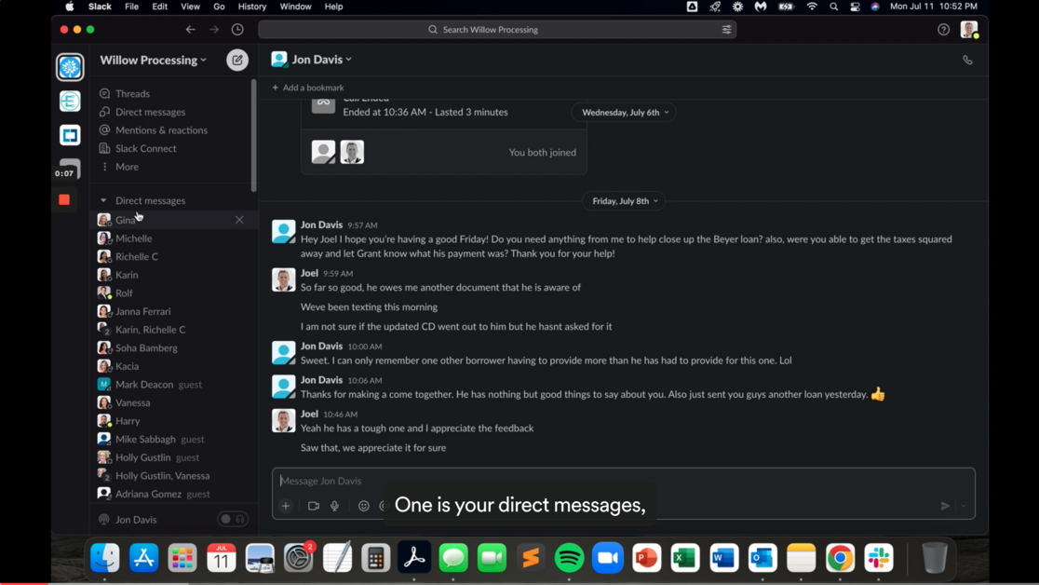This screenshot has width=1039, height=585.
Task: Click the plus attachment button in composer
Action: tap(286, 506)
